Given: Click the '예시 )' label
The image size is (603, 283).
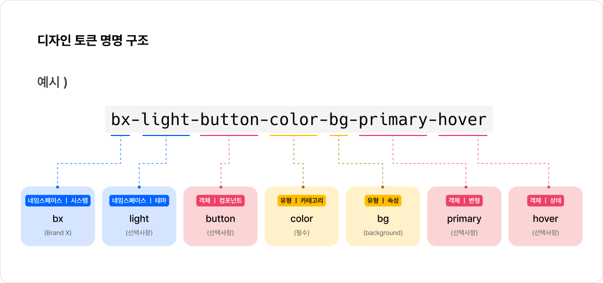Looking at the screenshot, I should pos(52,82).
